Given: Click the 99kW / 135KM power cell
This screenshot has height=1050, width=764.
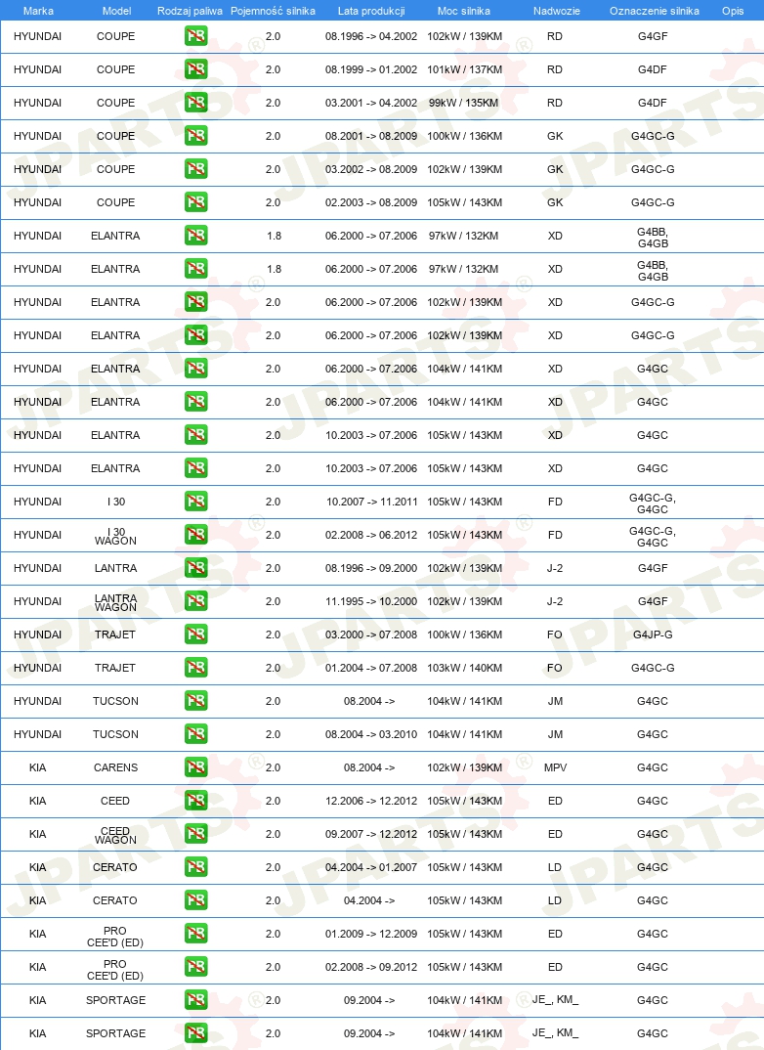Looking at the screenshot, I should [464, 103].
